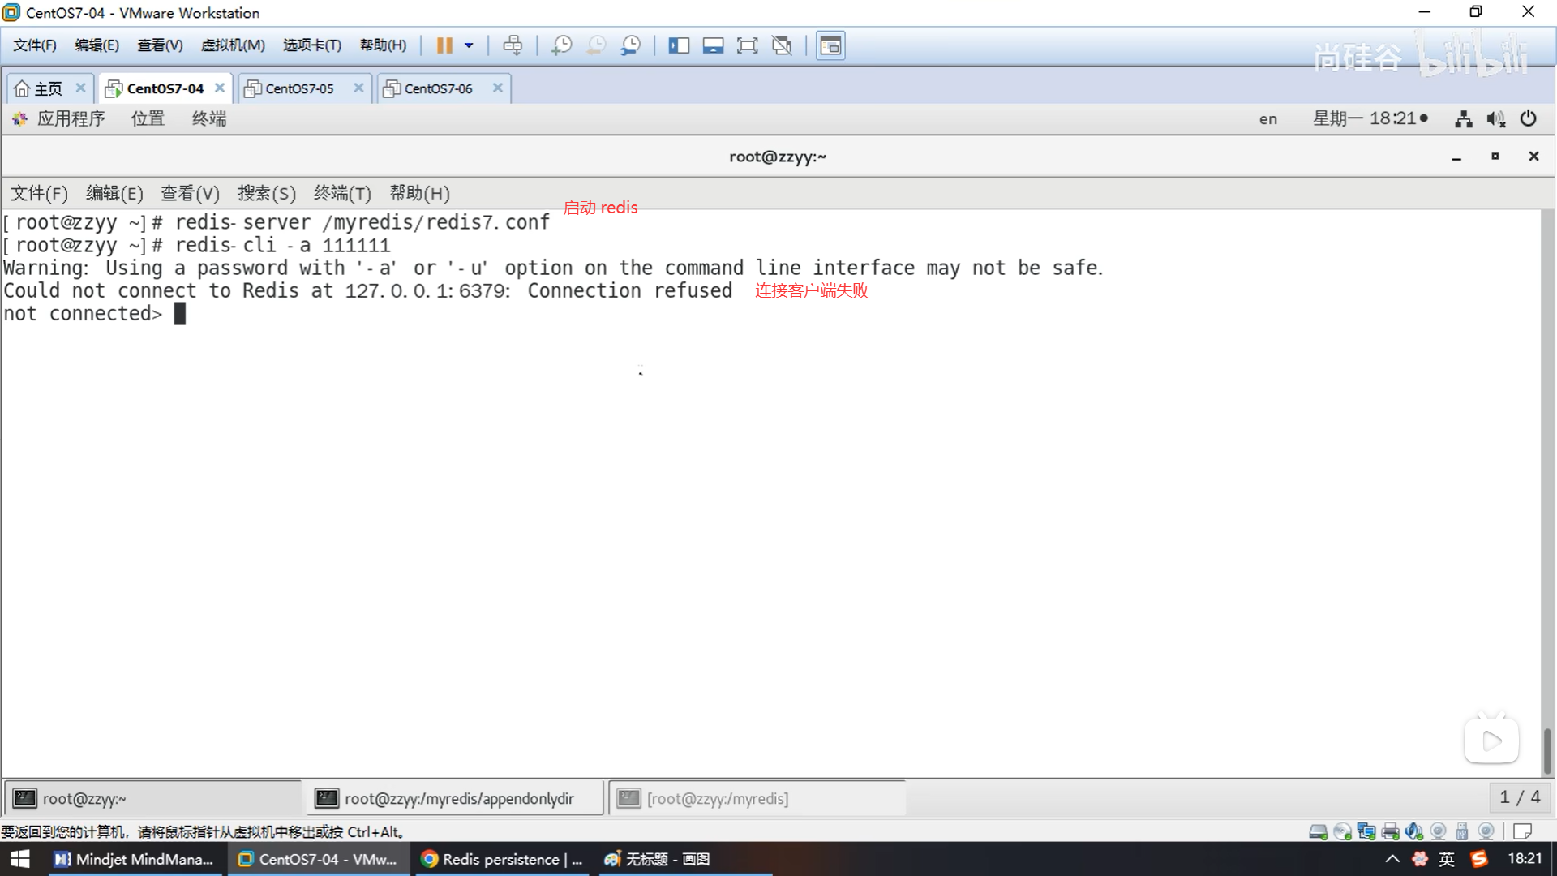Enter full screen mode icon
This screenshot has width=1557, height=876.
click(x=747, y=45)
